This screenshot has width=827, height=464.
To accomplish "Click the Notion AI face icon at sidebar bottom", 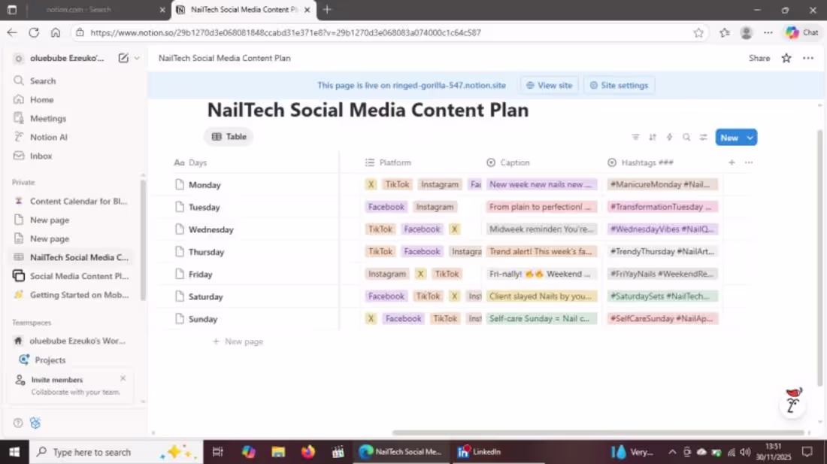I will (x=35, y=423).
